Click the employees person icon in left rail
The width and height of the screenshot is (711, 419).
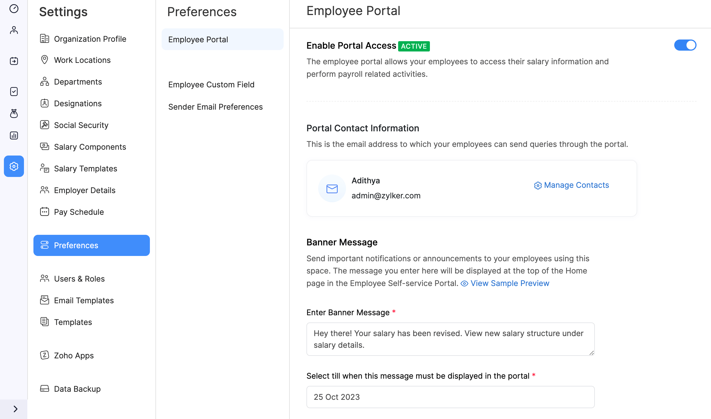tap(14, 30)
